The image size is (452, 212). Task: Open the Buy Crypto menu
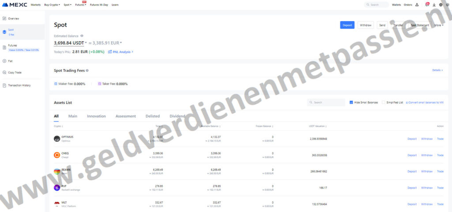coord(52,5)
